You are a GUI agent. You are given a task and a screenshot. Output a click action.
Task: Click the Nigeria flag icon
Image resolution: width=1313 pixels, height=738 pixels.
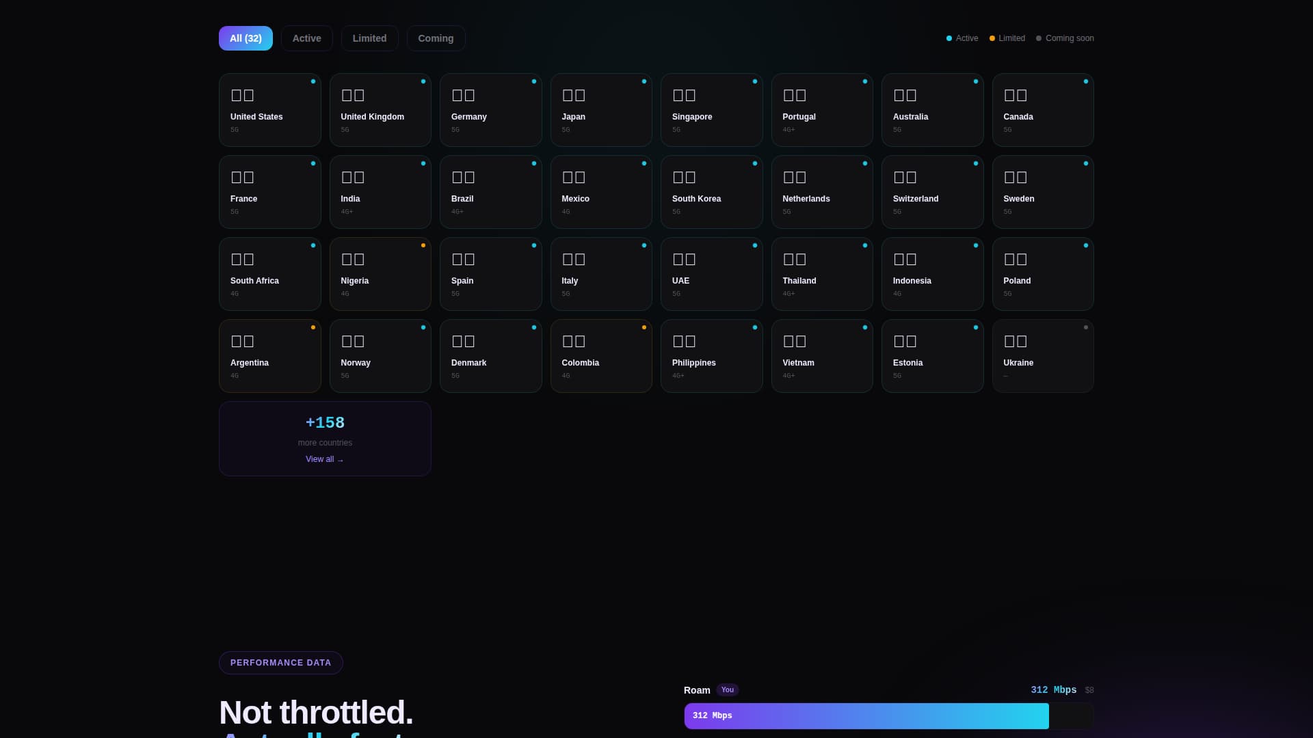(352, 259)
